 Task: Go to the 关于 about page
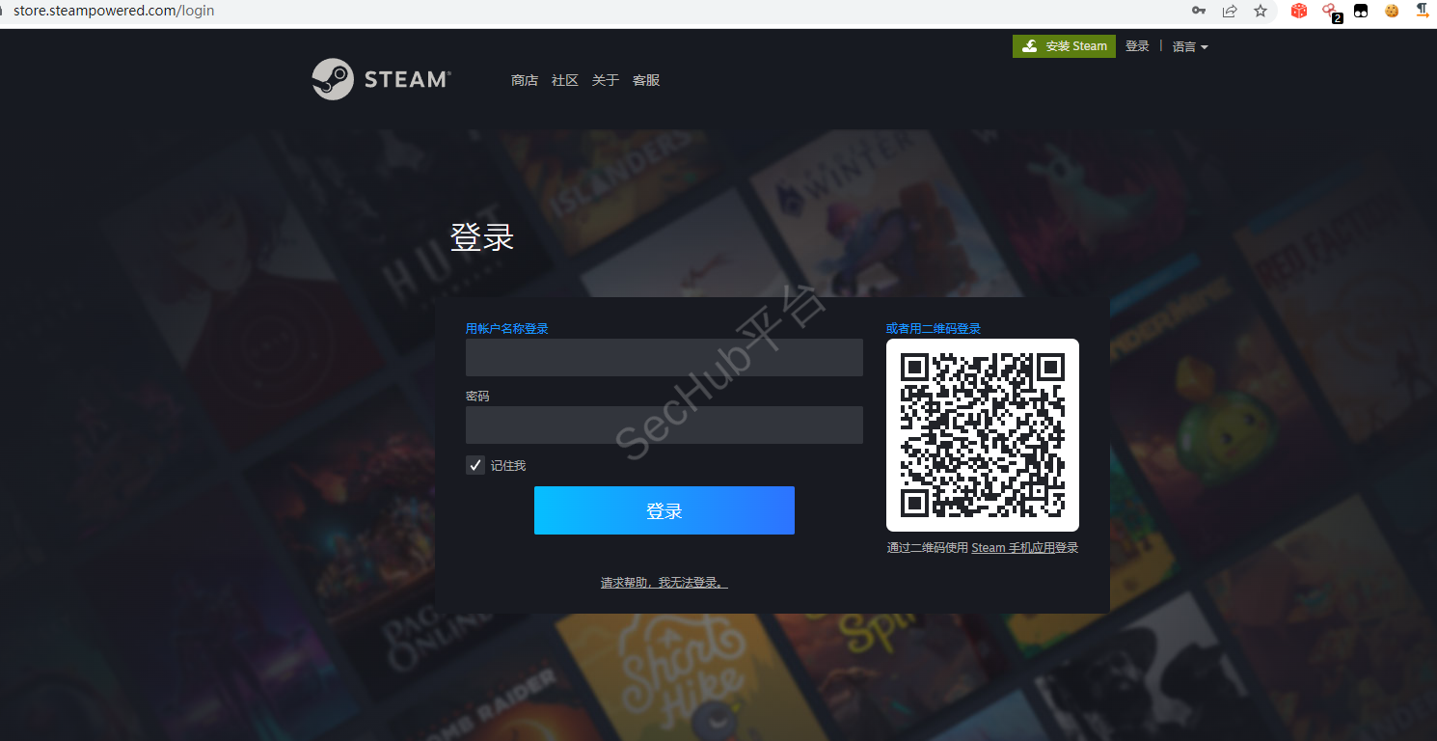pos(606,80)
